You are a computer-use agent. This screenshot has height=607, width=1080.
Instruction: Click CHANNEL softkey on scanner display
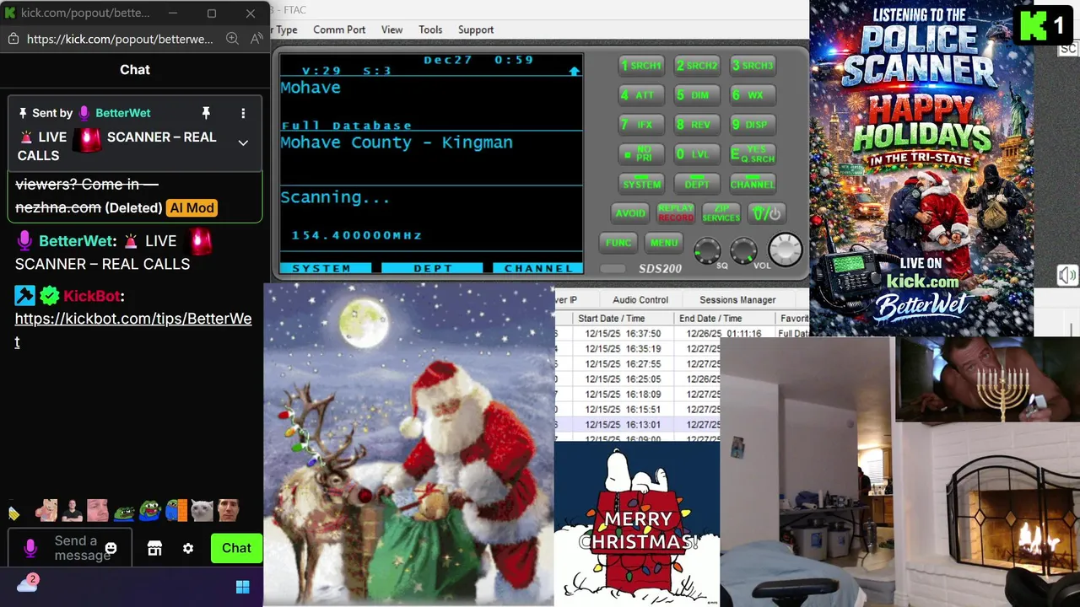[x=537, y=268]
